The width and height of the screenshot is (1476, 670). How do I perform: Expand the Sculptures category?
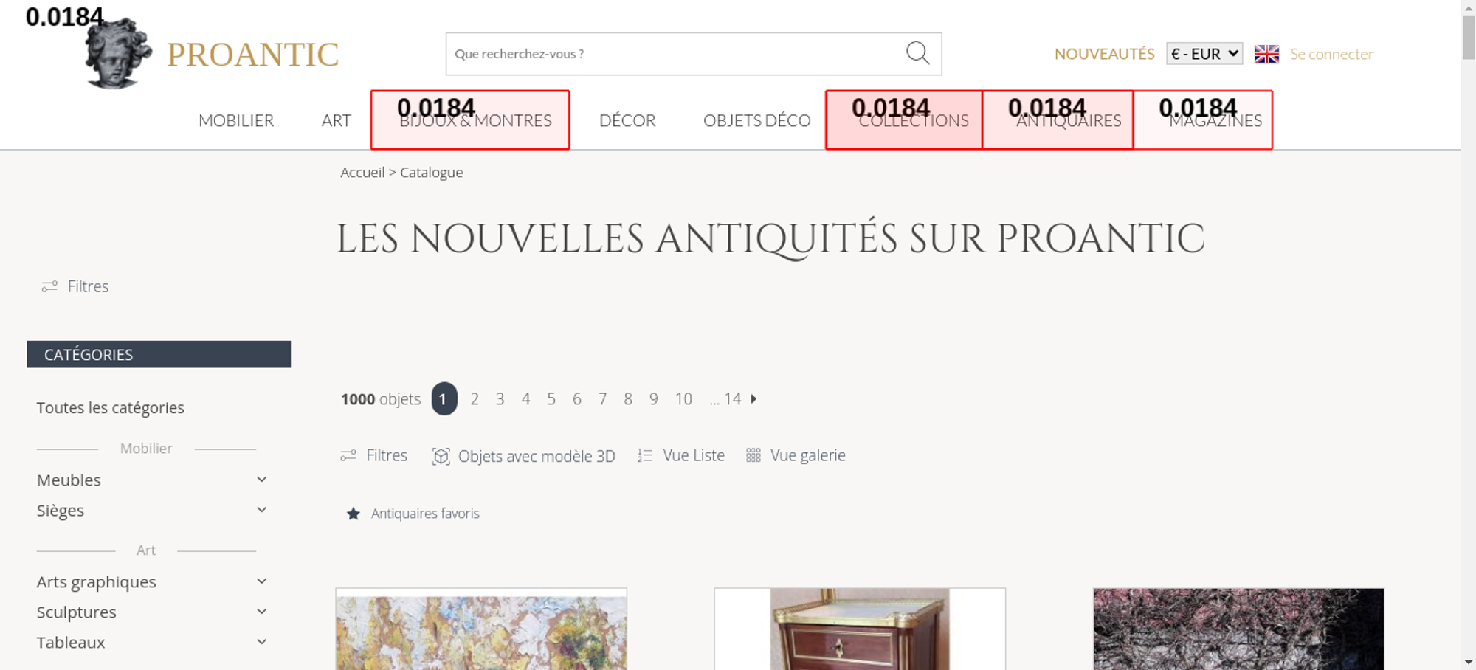261,612
